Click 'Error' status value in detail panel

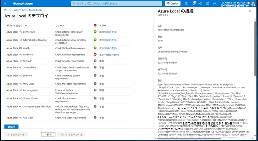coord(160,41)
